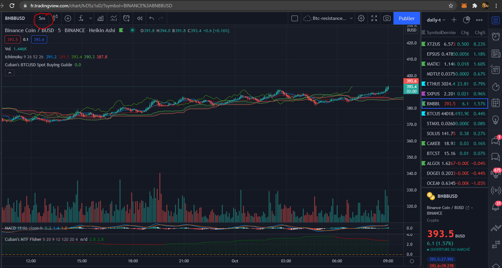Screen dimensions: 502x268
Task: Open the daily-t watchlist dropdown
Action: [436, 20]
